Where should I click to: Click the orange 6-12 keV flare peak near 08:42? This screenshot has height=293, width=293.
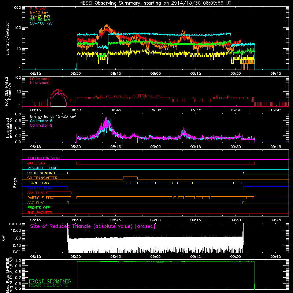[107, 25]
